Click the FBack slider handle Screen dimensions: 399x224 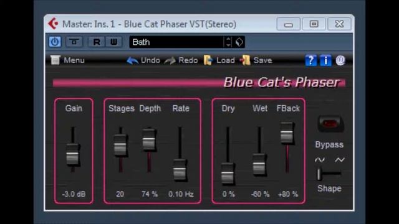(x=287, y=133)
